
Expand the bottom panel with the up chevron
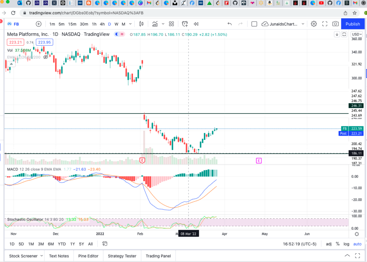pos(347,256)
